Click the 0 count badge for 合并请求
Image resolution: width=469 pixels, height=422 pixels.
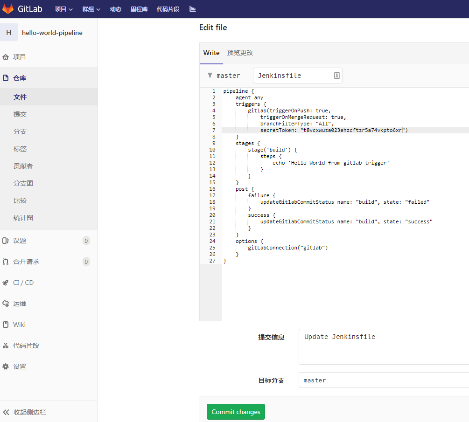(x=86, y=262)
